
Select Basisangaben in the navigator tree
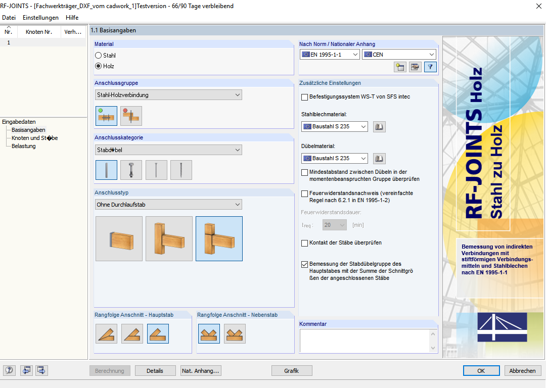[x=28, y=130]
